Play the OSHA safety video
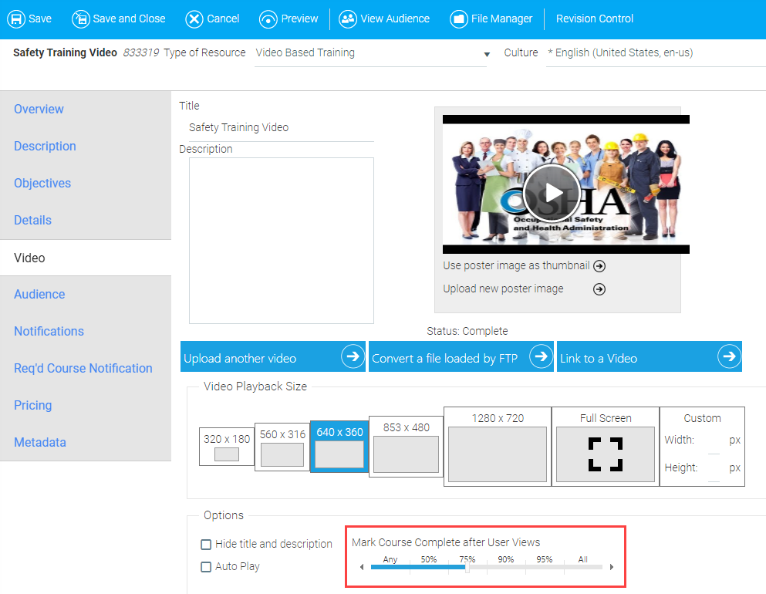 [552, 192]
